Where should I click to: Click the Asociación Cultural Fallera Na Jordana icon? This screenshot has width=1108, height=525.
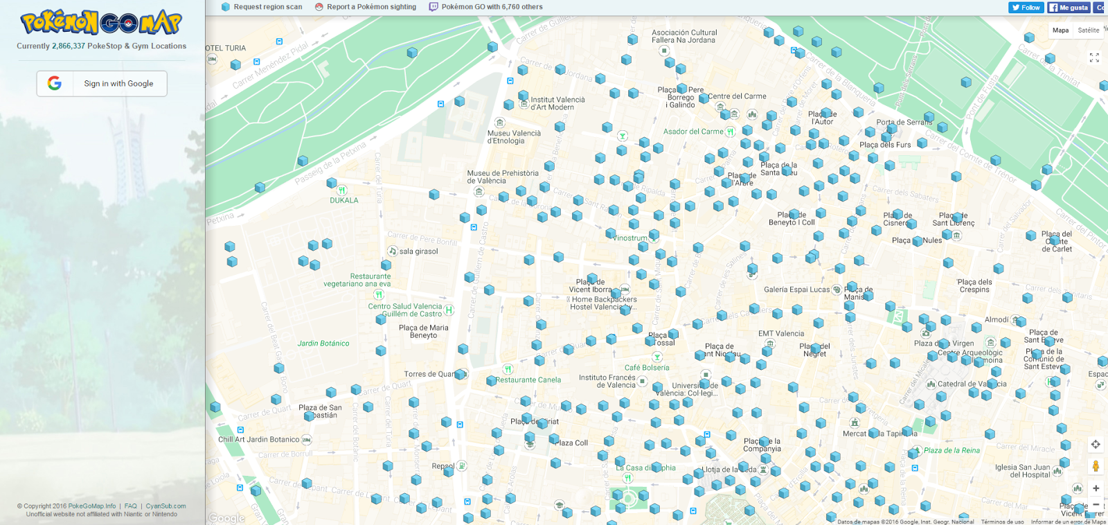(664, 51)
